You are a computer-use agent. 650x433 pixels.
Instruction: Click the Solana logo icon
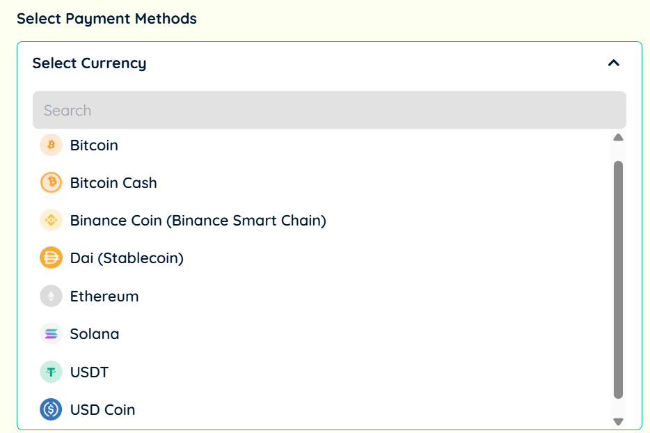coord(51,334)
